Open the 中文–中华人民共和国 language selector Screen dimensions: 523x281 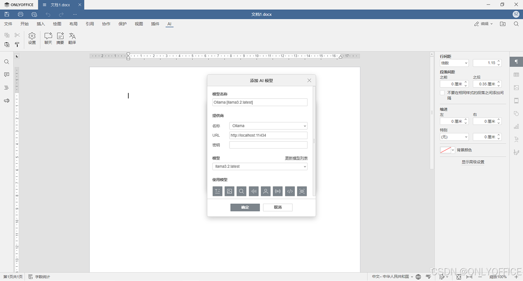click(x=392, y=277)
